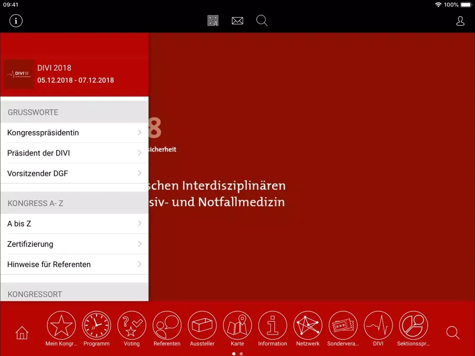
Task: Tap the battery indicator in status bar
Action: [466, 5]
